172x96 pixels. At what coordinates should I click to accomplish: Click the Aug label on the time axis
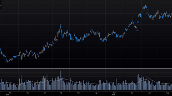167,93
